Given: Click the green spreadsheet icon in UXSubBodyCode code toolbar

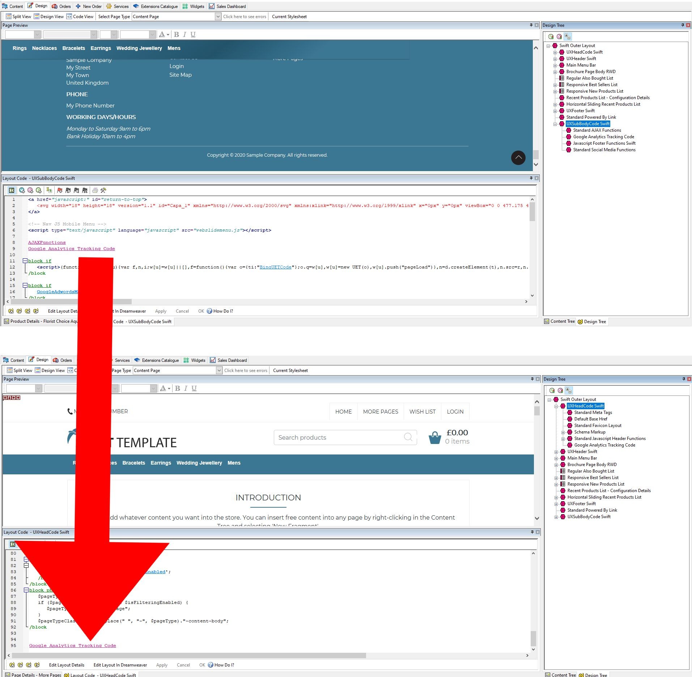Looking at the screenshot, I should [x=12, y=190].
